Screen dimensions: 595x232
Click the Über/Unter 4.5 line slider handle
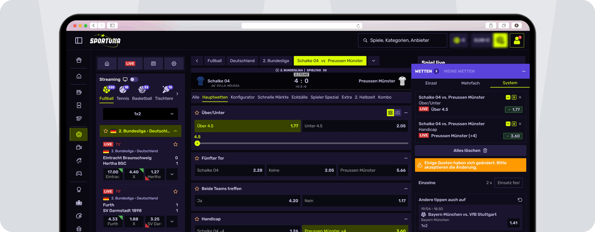click(197, 143)
